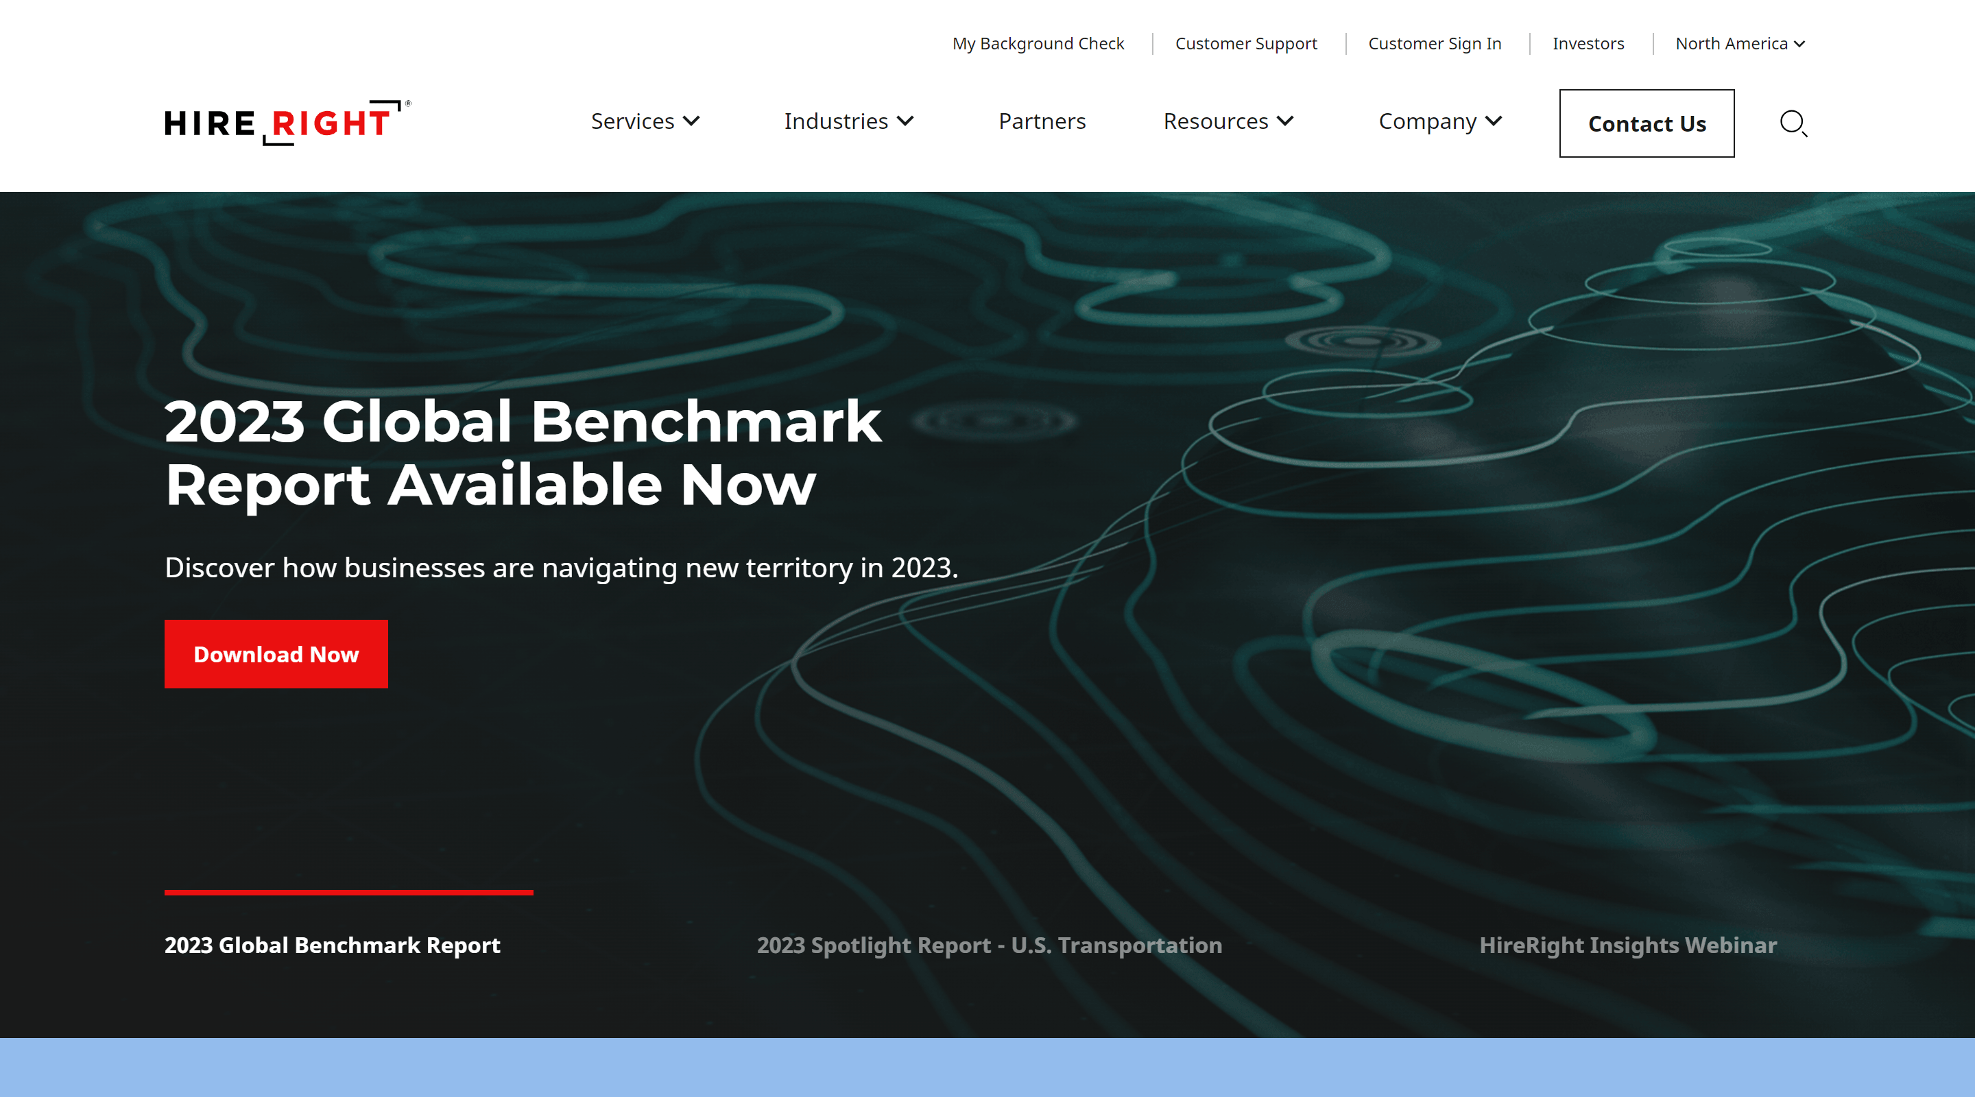Open the Company dropdown
The height and width of the screenshot is (1097, 1975).
pyautogui.click(x=1439, y=121)
